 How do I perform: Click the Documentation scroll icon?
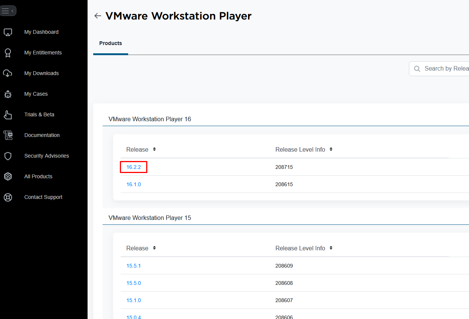tap(8, 135)
